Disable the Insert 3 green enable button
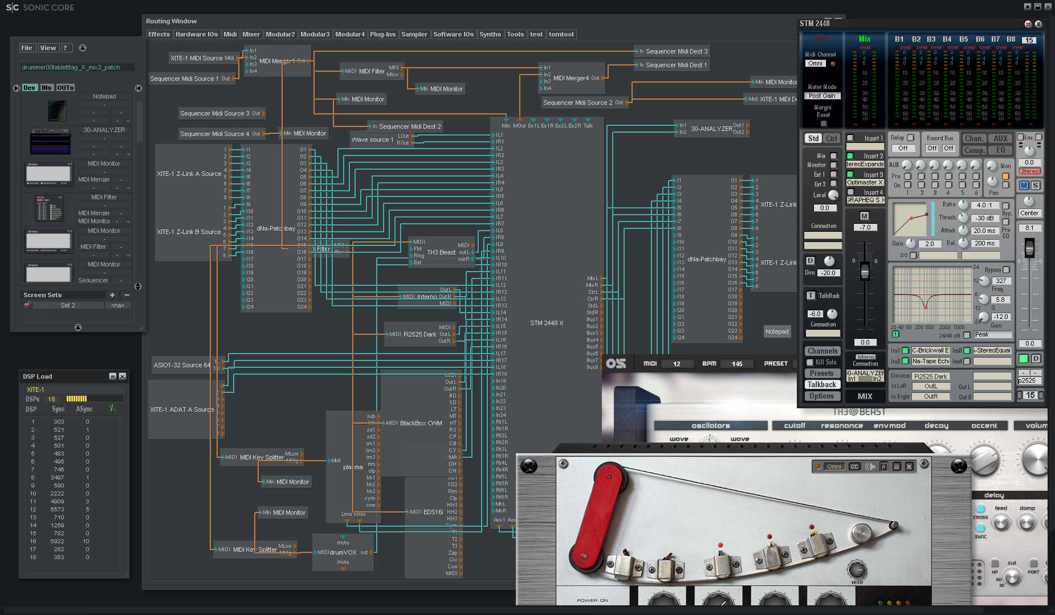Viewport: 1055px width, 615px height. [850, 174]
